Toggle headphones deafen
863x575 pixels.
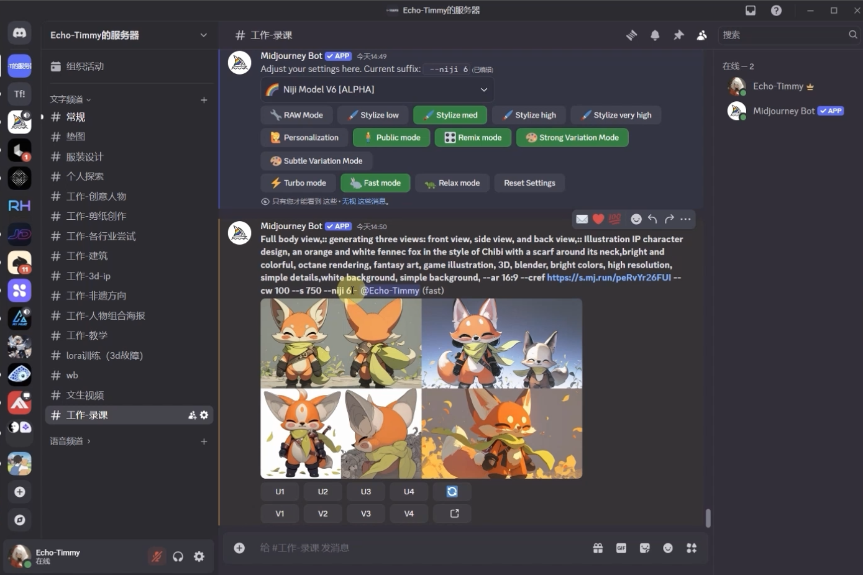pyautogui.click(x=178, y=556)
